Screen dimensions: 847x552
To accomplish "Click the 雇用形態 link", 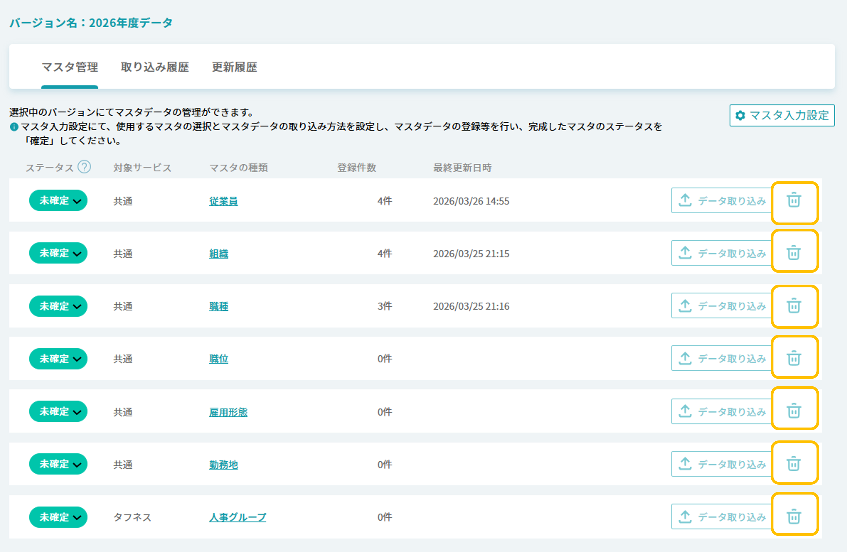I will (x=228, y=412).
